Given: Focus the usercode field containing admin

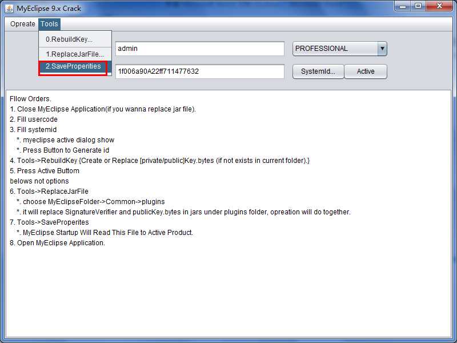Looking at the screenshot, I should (199, 49).
